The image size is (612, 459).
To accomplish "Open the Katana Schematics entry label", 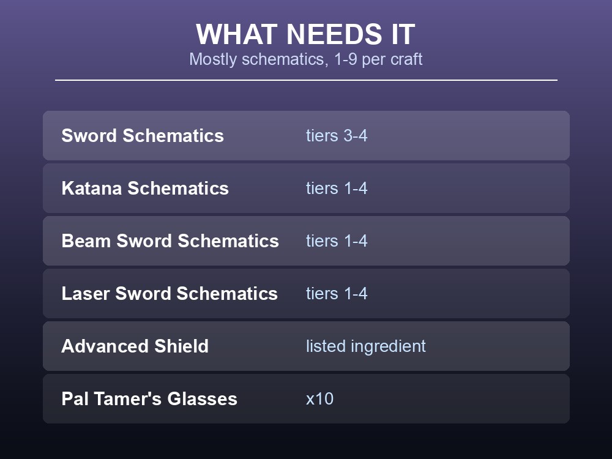I will (145, 188).
